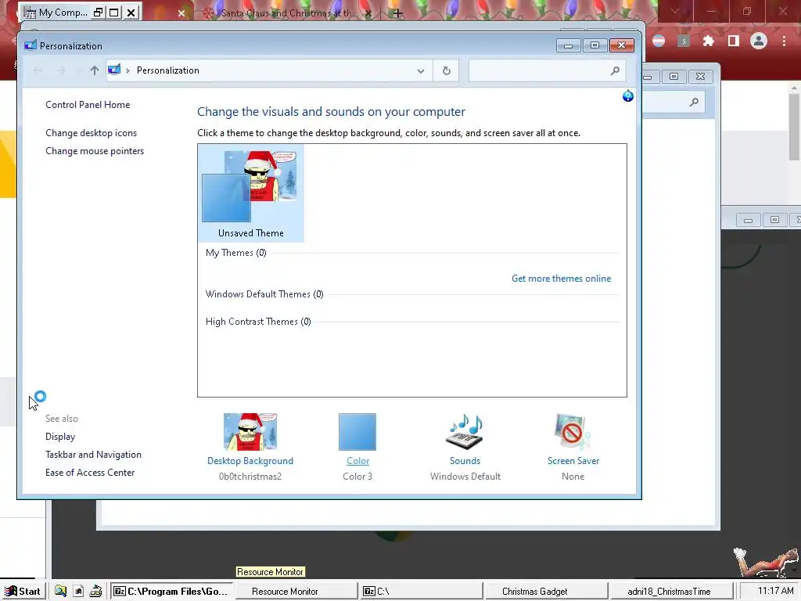
Task: Click the Personalization title bar icon
Action: (x=31, y=45)
